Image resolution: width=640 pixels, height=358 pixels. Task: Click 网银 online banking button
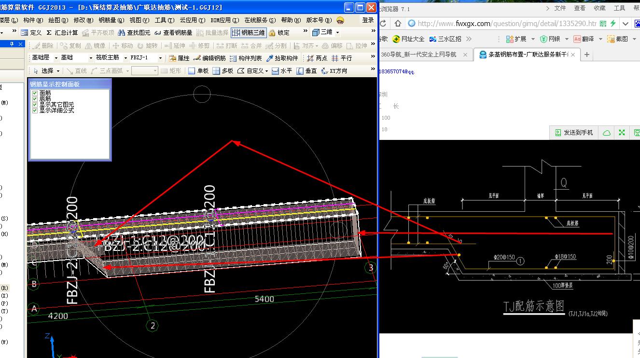click(x=550, y=39)
